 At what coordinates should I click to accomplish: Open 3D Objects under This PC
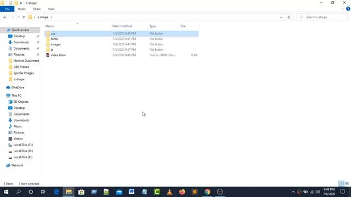[x=20, y=102]
